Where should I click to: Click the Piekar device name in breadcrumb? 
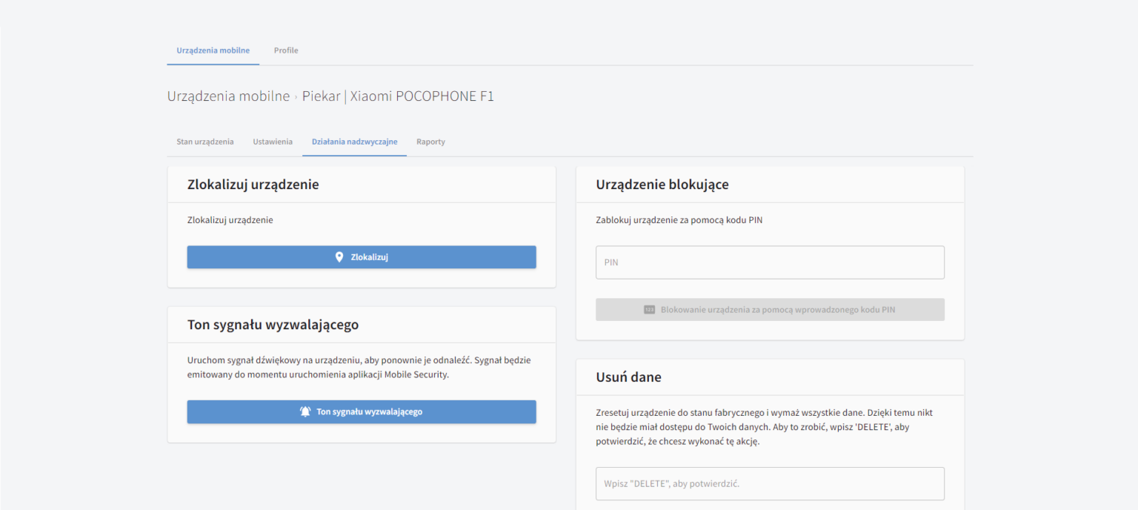click(321, 96)
